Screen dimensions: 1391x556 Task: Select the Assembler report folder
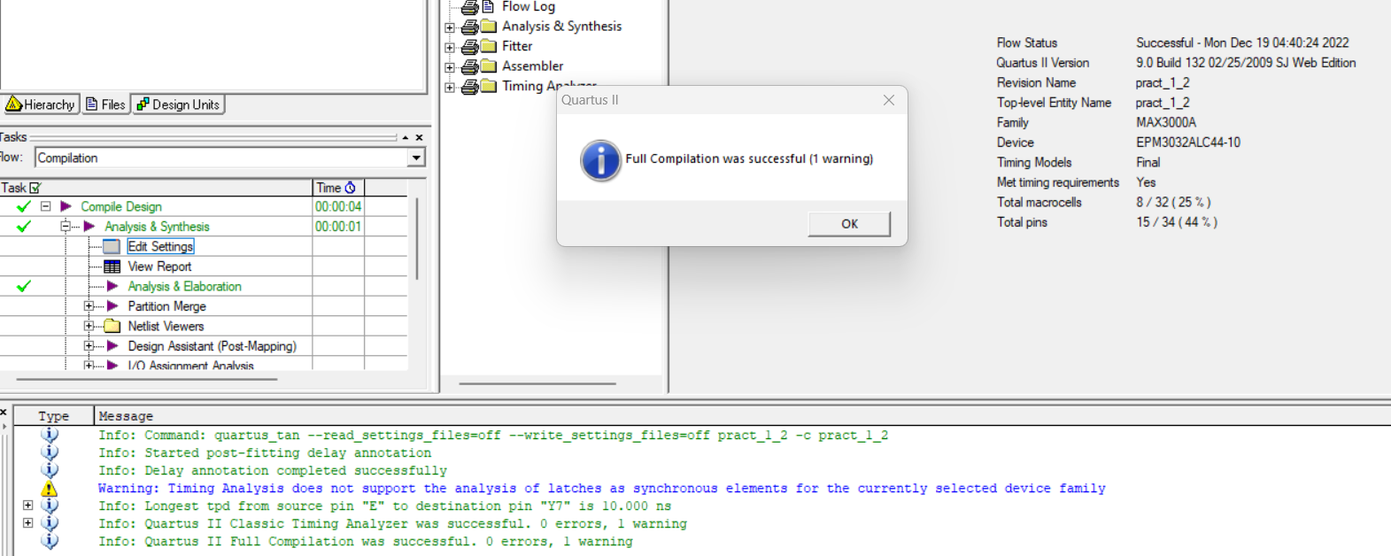tap(532, 66)
